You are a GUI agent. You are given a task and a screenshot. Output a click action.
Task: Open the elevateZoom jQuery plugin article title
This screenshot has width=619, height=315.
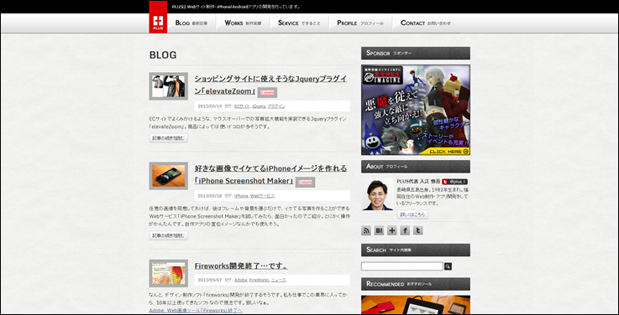click(x=270, y=85)
